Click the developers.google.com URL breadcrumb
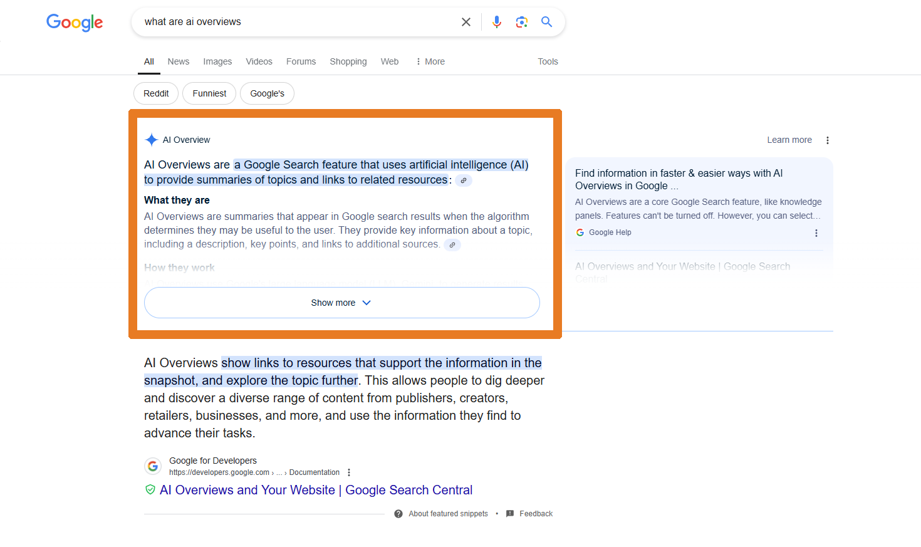The image size is (921, 547). 254,472
